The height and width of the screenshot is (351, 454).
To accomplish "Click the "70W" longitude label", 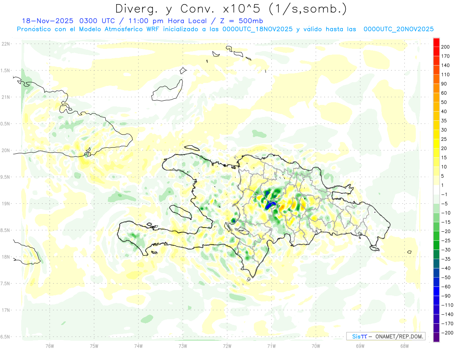I will coord(316,346).
